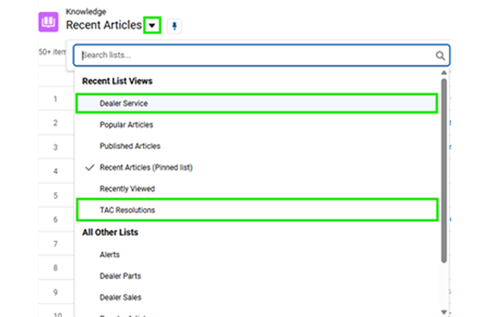Image resolution: width=489 pixels, height=317 pixels.
Task: Click the scrollbar down arrow
Action: pos(444,311)
